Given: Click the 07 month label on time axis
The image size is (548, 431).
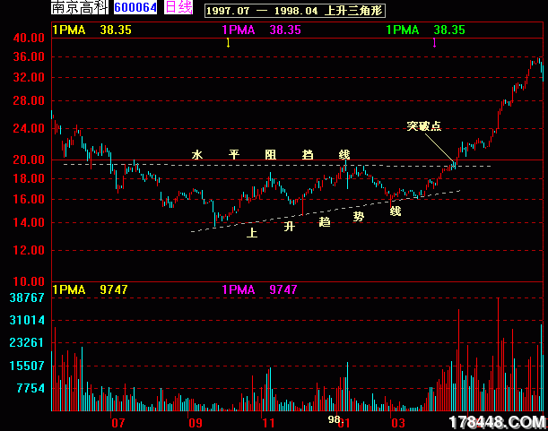Looking at the screenshot, I should [117, 421].
